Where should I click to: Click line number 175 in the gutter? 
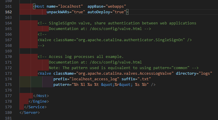pyautogui.click(x=8, y=85)
